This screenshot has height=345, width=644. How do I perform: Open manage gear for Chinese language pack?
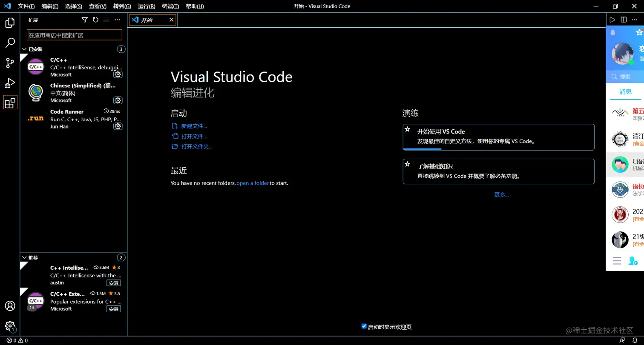(118, 100)
